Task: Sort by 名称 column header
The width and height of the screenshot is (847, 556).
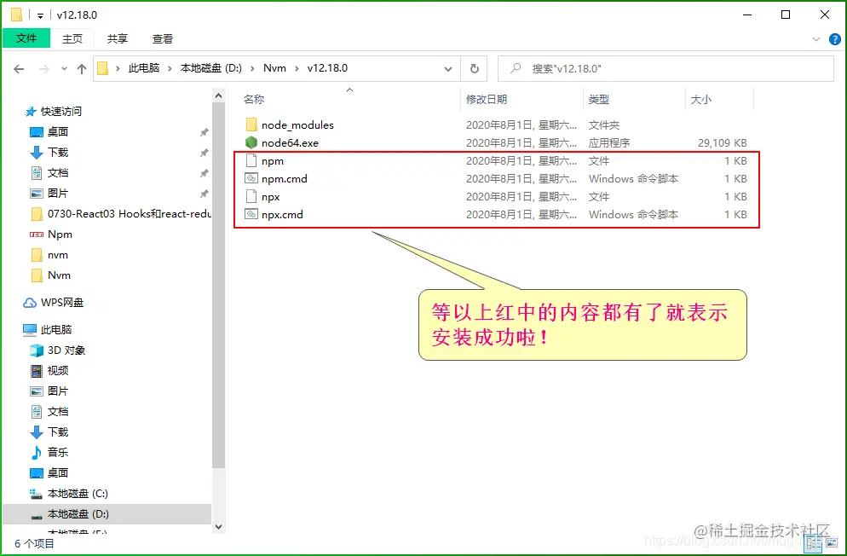Action: [x=254, y=100]
